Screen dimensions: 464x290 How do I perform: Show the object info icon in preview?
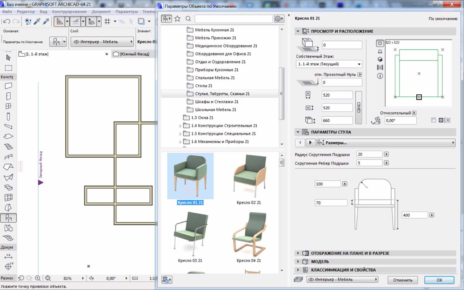coord(380,76)
